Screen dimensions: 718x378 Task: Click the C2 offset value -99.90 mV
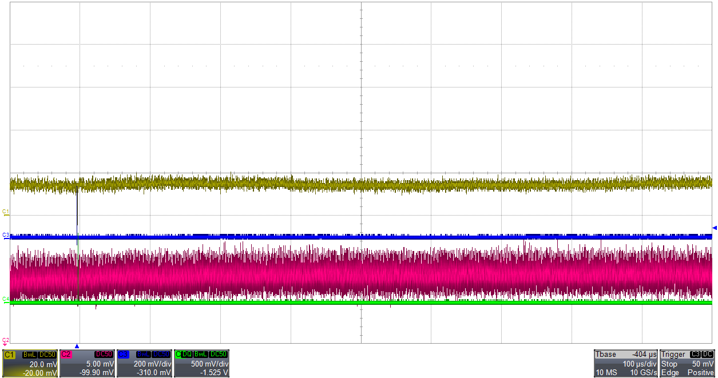coord(97,373)
